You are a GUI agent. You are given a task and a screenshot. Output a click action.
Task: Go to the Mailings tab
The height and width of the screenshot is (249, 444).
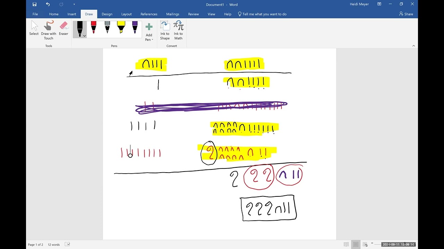172,14
